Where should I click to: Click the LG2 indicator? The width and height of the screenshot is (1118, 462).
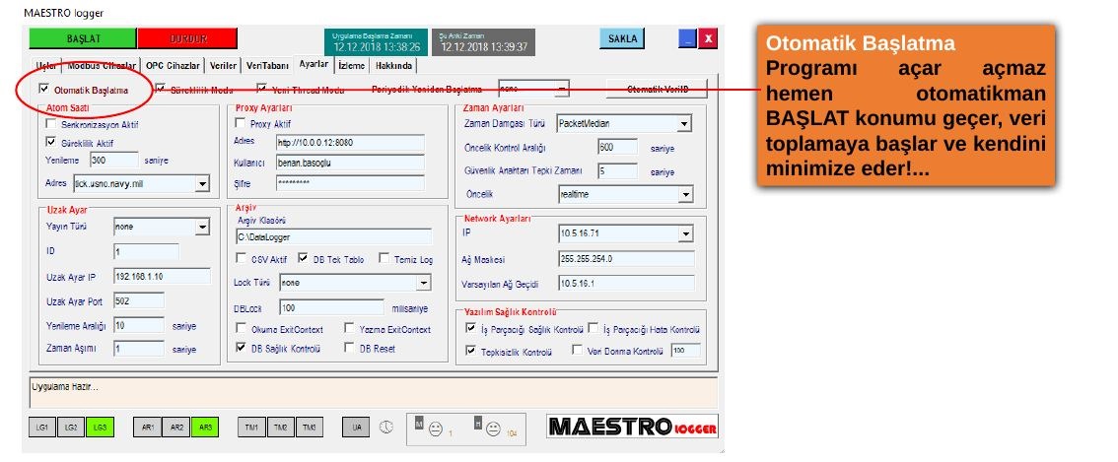pos(71,428)
